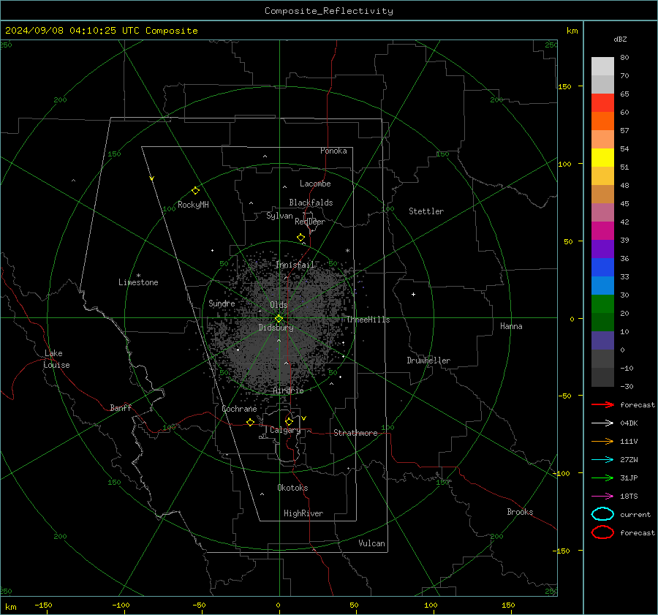
Task: Click the yellow diamond marker above Calgary
Action: pyautogui.click(x=289, y=421)
